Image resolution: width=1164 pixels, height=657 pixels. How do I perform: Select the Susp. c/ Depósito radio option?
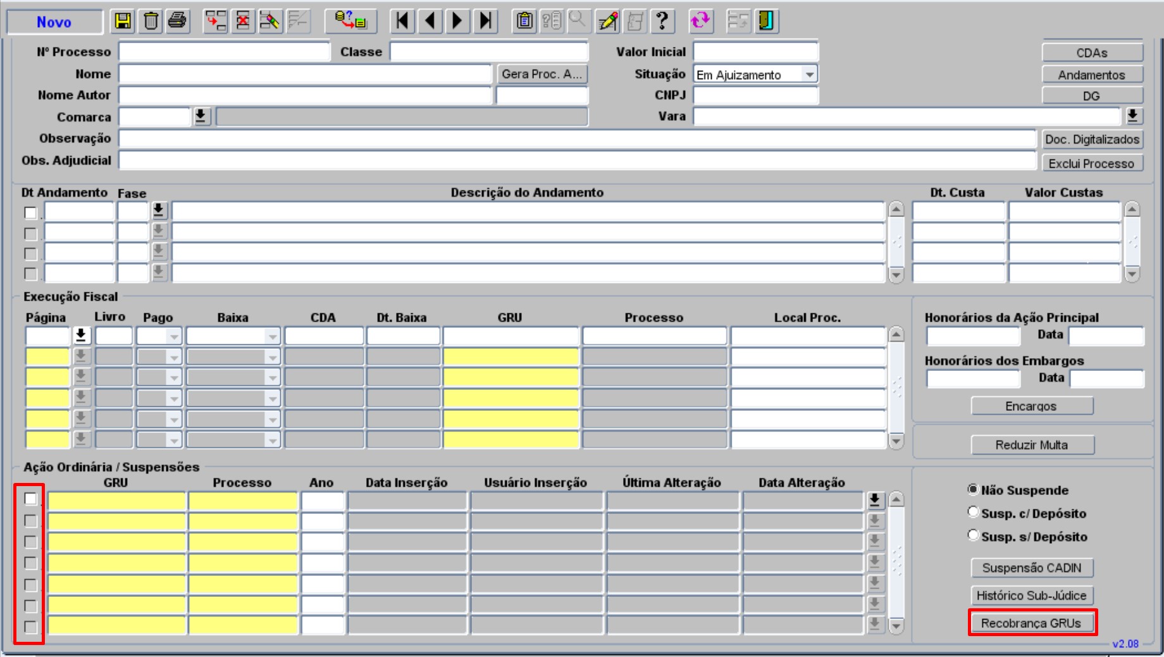973,512
